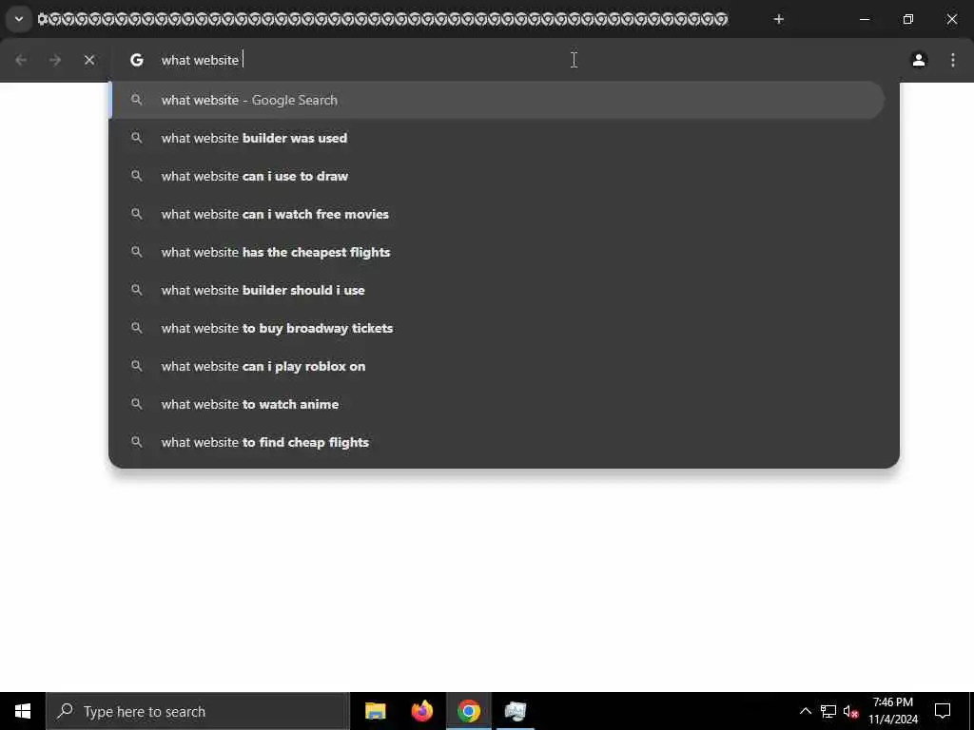Image resolution: width=974 pixels, height=730 pixels.
Task: Restore down the Chrome window
Action: click(x=908, y=19)
